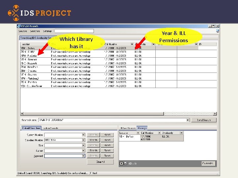
Task: Click the computer icon right of the menu bar
Action: pos(218,31)
